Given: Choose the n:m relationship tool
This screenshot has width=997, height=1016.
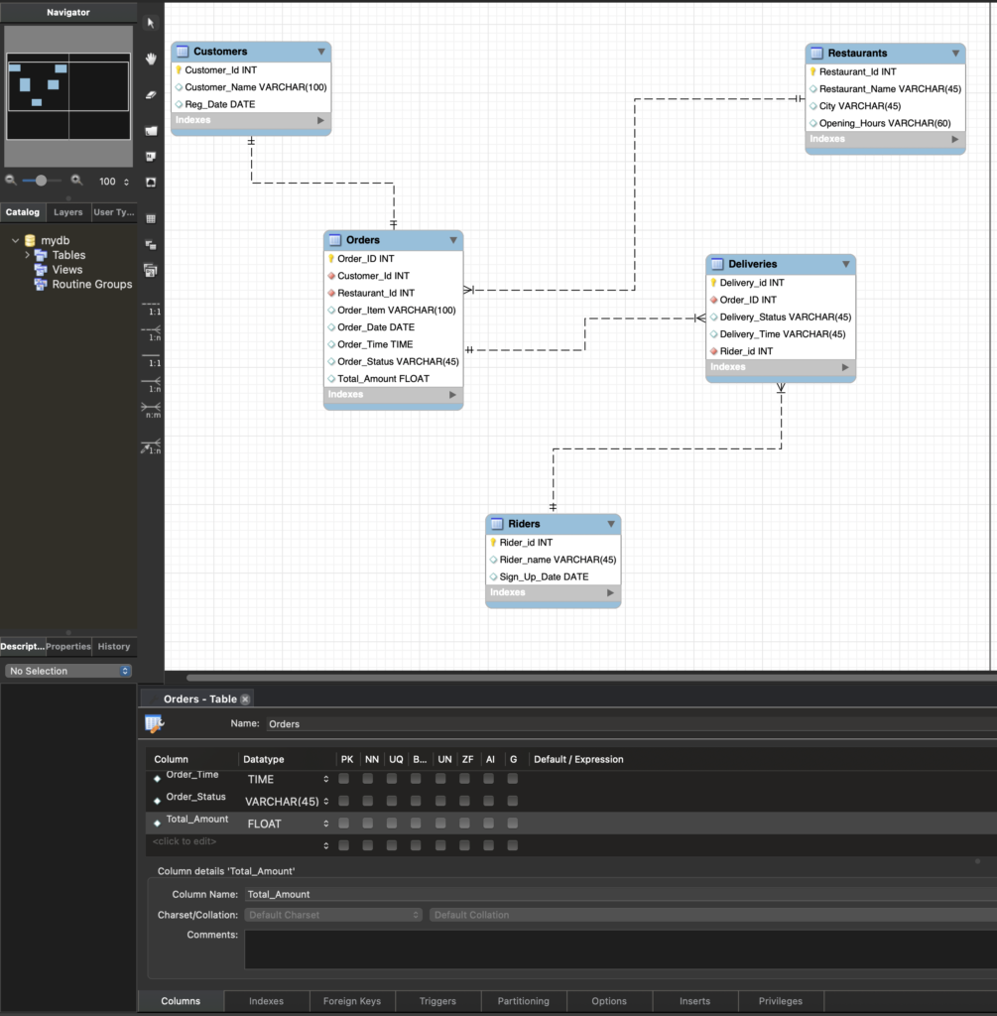Looking at the screenshot, I should [151, 408].
